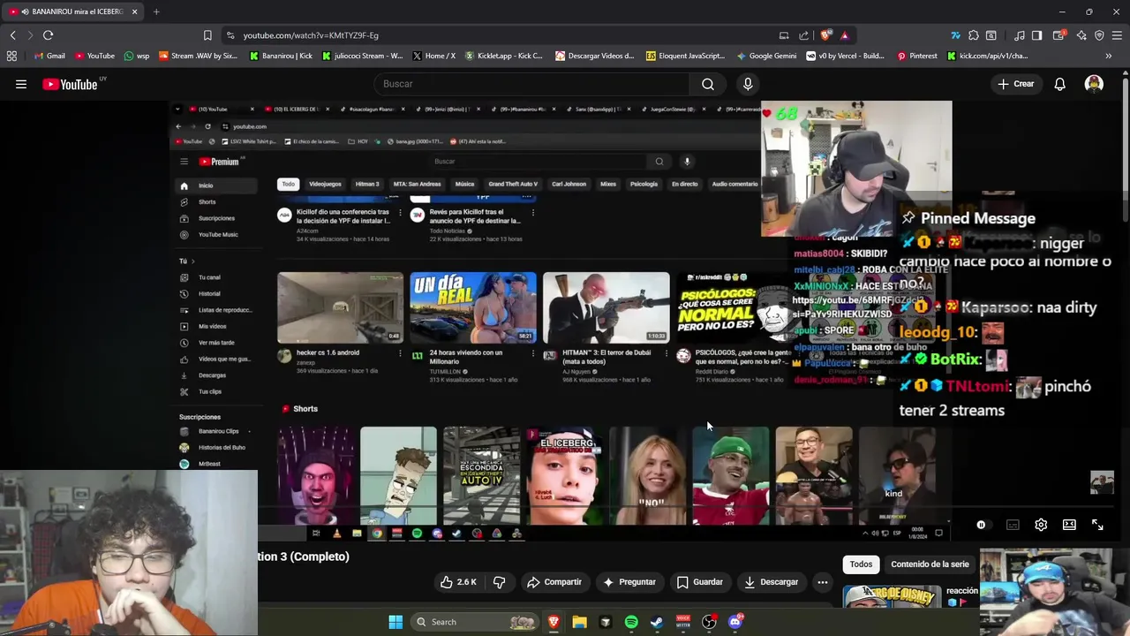Open the wsp WhatsApp bookmark
Image resolution: width=1130 pixels, height=636 pixels.
point(137,56)
